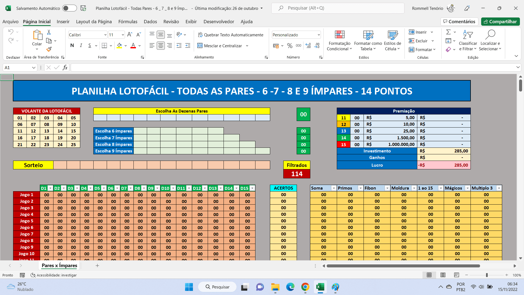Select the Pares x Ímpares sheet tab

(59, 265)
